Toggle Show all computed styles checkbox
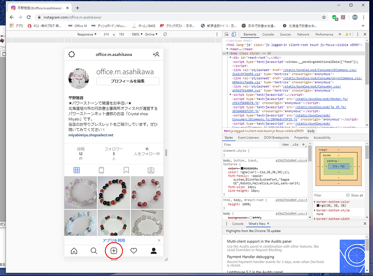 (x=348, y=195)
